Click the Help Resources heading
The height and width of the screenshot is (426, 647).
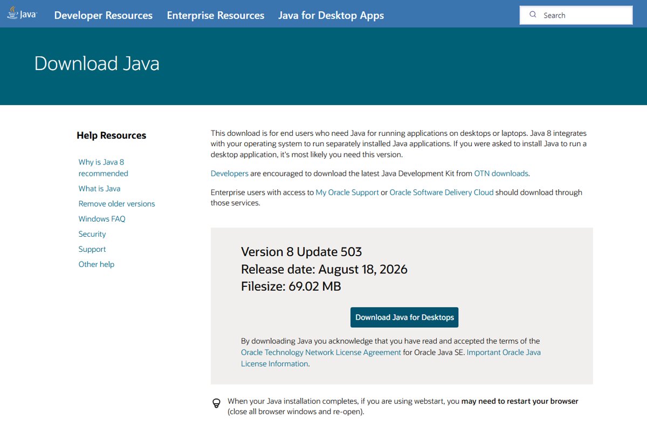click(x=112, y=135)
